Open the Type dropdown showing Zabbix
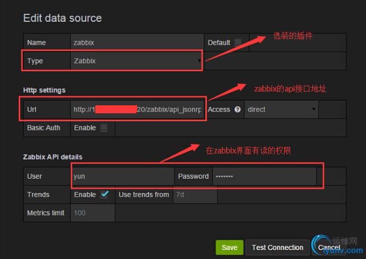The height and width of the screenshot is (259, 366). coord(136,61)
